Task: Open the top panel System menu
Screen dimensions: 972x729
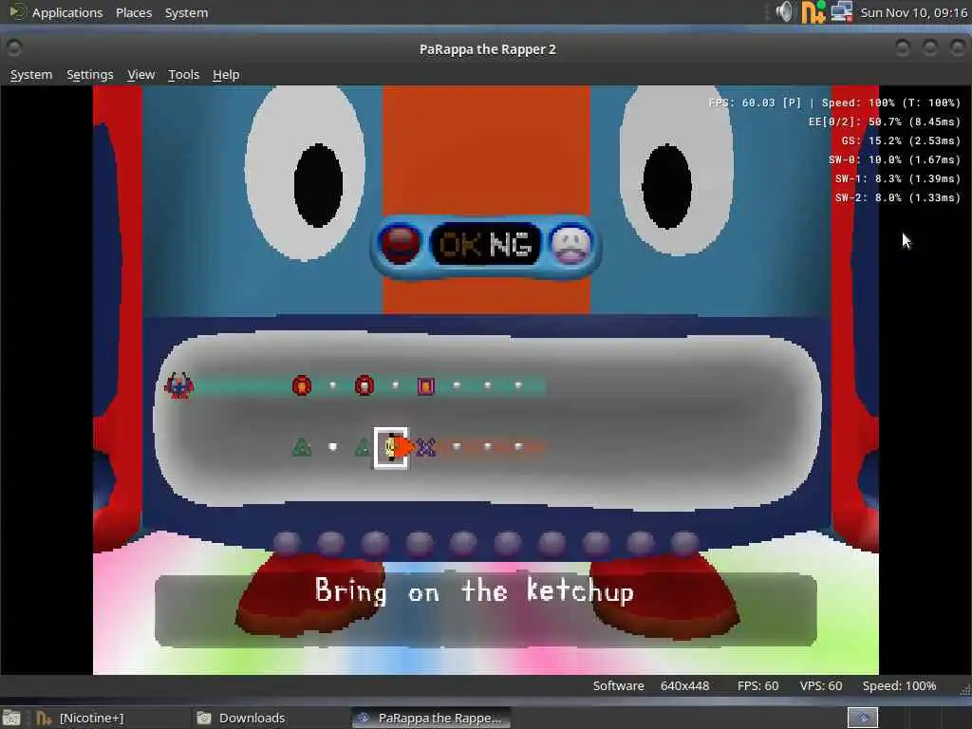Action: (186, 12)
